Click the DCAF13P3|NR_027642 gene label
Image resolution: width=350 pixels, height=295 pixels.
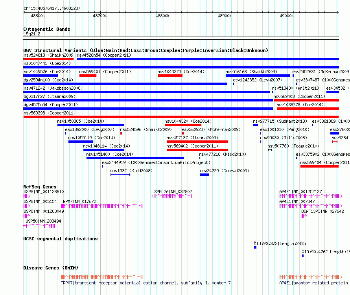coord(322,211)
